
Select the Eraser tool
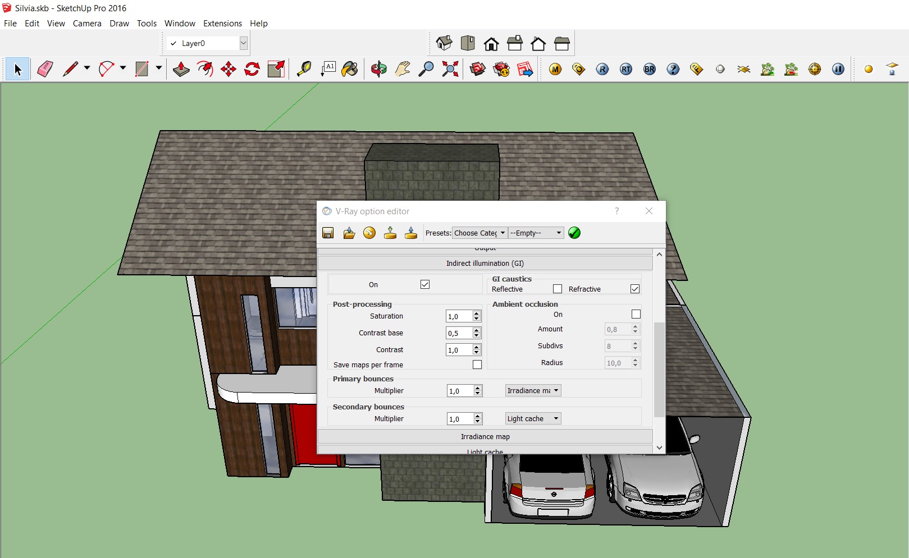pyautogui.click(x=45, y=69)
